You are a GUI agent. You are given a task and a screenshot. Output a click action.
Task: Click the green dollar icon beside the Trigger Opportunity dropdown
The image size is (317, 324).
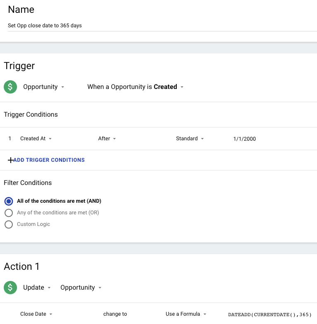pos(10,87)
